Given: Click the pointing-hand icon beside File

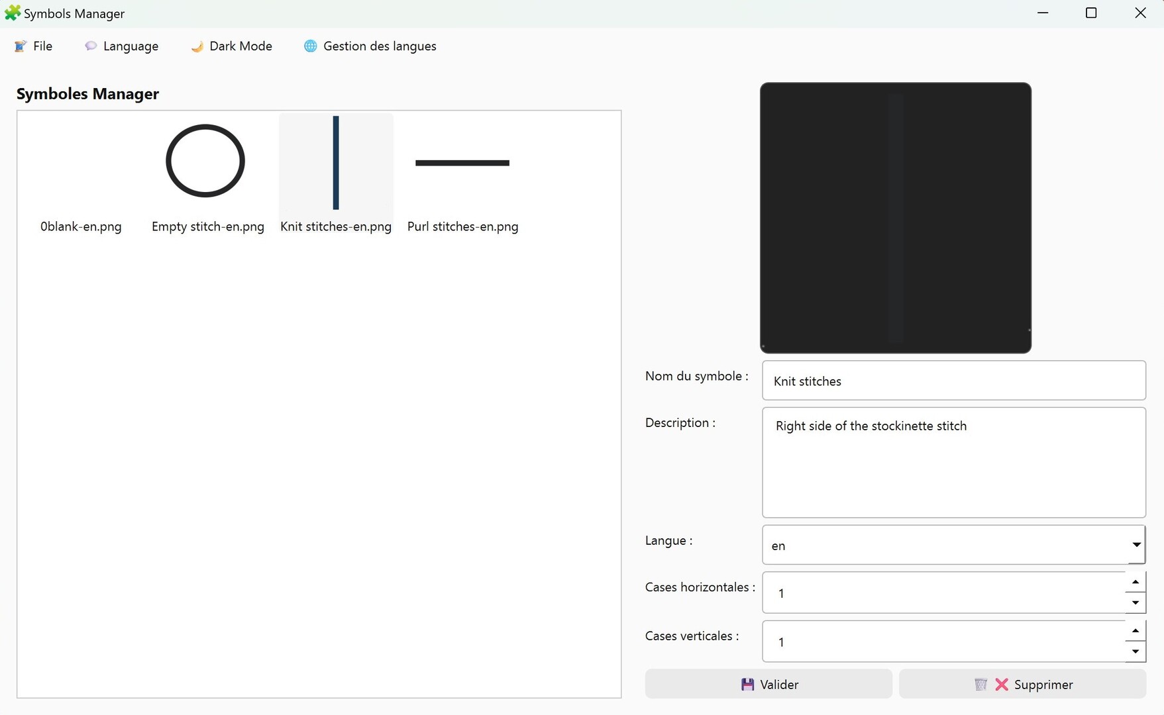Looking at the screenshot, I should pyautogui.click(x=20, y=46).
